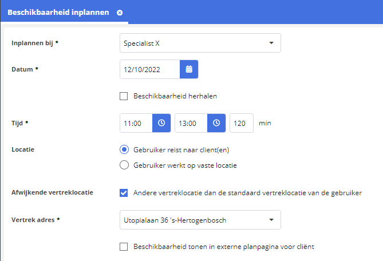Open the start time clock picker
Image resolution: width=383 pixels, height=261 pixels.
161,123
